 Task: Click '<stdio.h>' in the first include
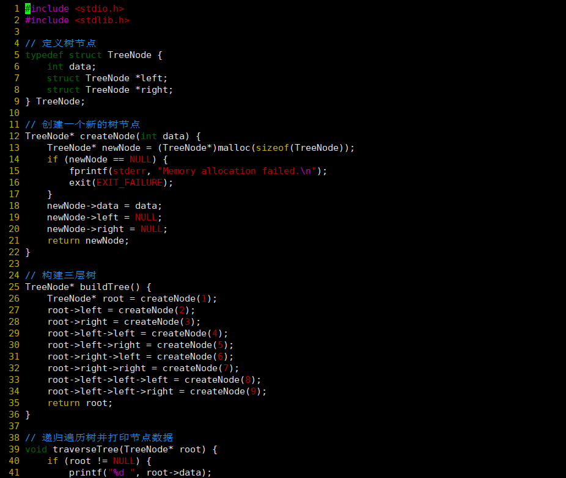[x=99, y=9]
